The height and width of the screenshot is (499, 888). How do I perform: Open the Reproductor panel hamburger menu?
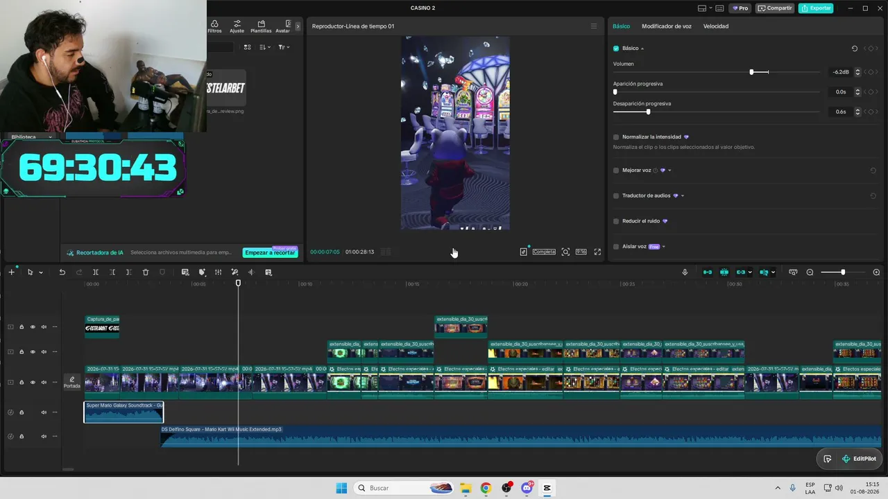pyautogui.click(x=593, y=26)
